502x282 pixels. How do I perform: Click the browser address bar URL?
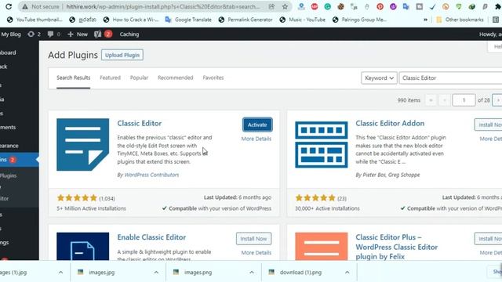[162, 6]
